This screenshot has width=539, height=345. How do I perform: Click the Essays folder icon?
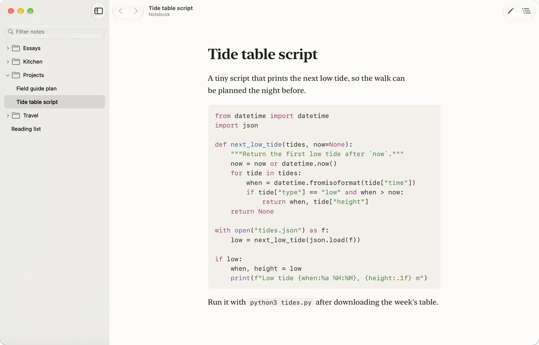pos(16,48)
